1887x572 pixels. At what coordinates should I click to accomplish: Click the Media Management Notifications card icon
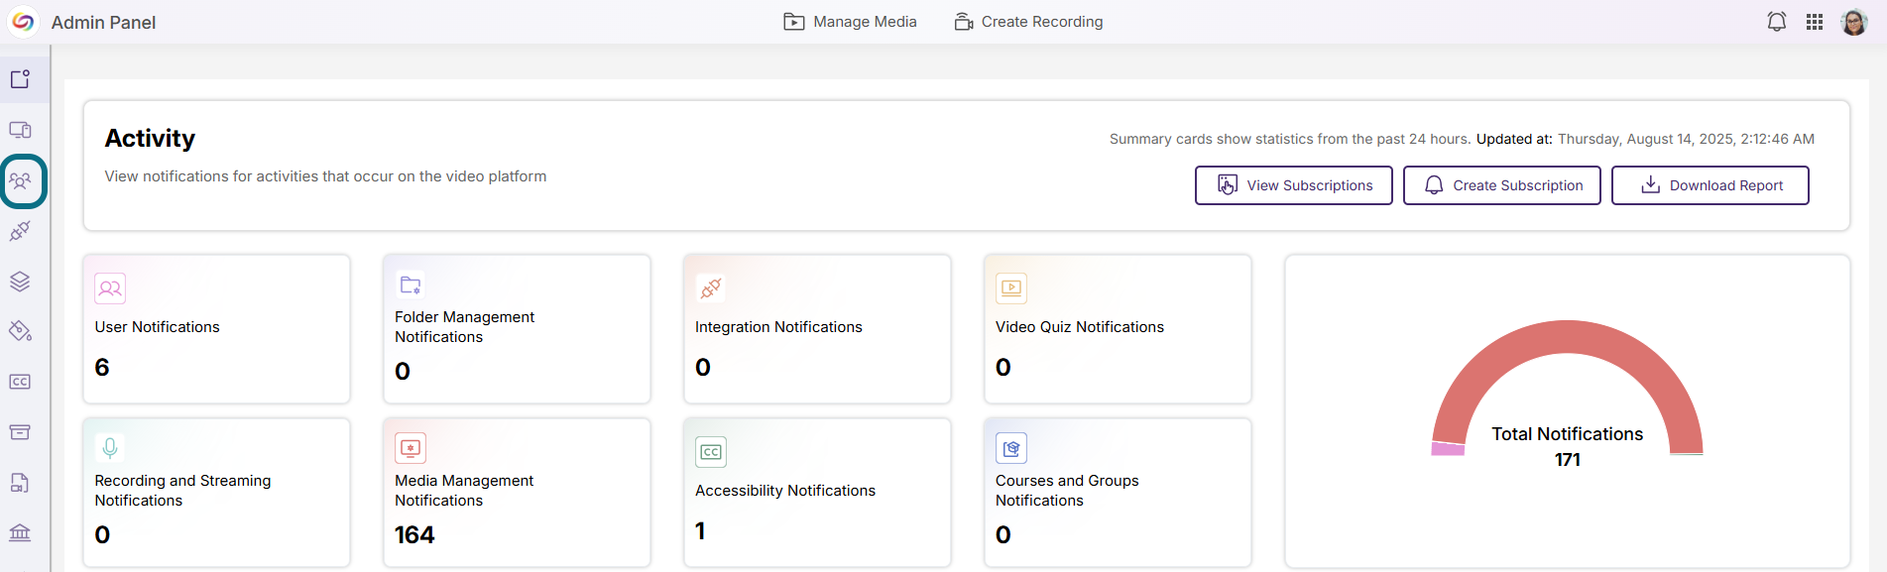click(x=411, y=448)
